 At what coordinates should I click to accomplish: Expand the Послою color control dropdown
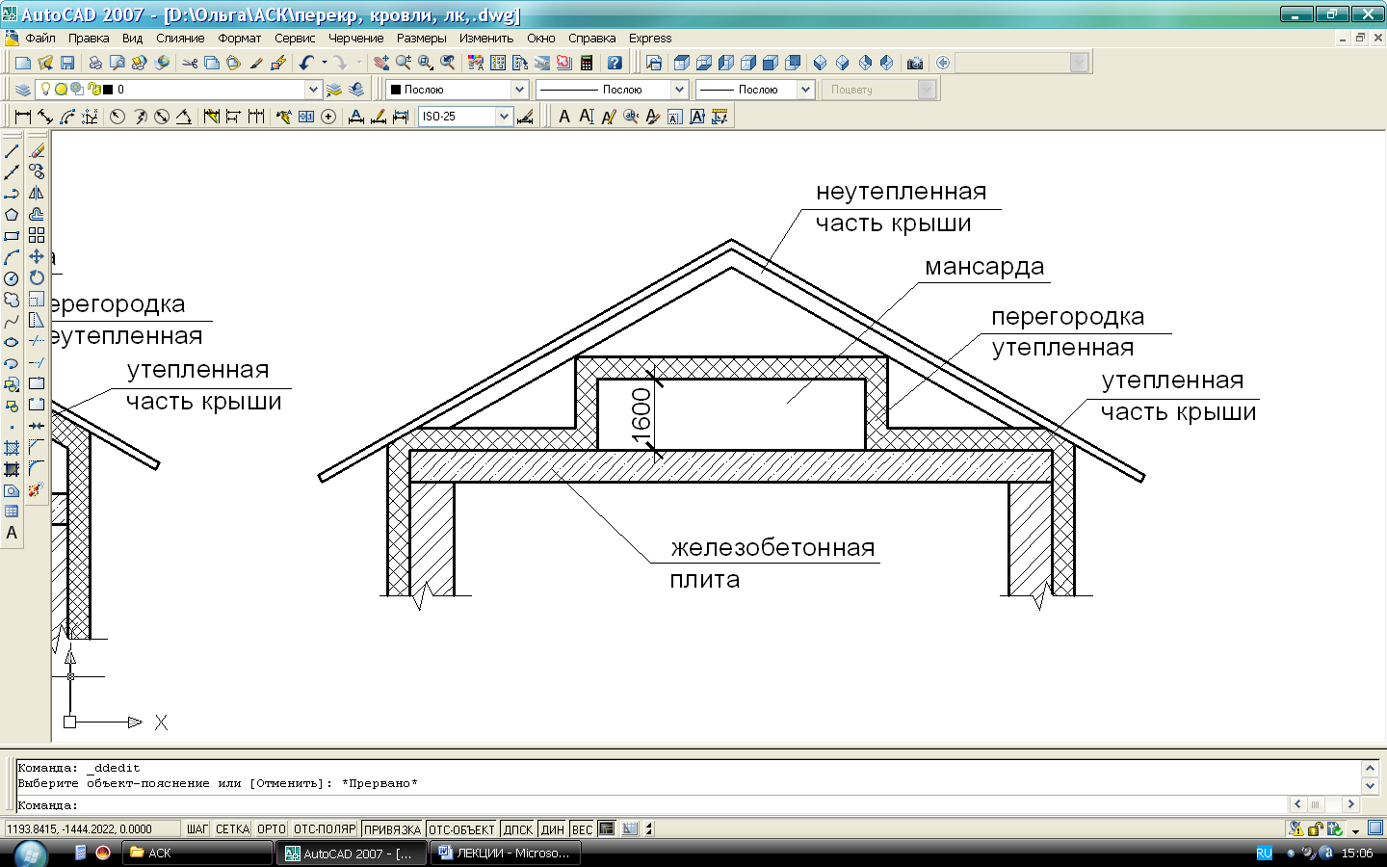(519, 90)
